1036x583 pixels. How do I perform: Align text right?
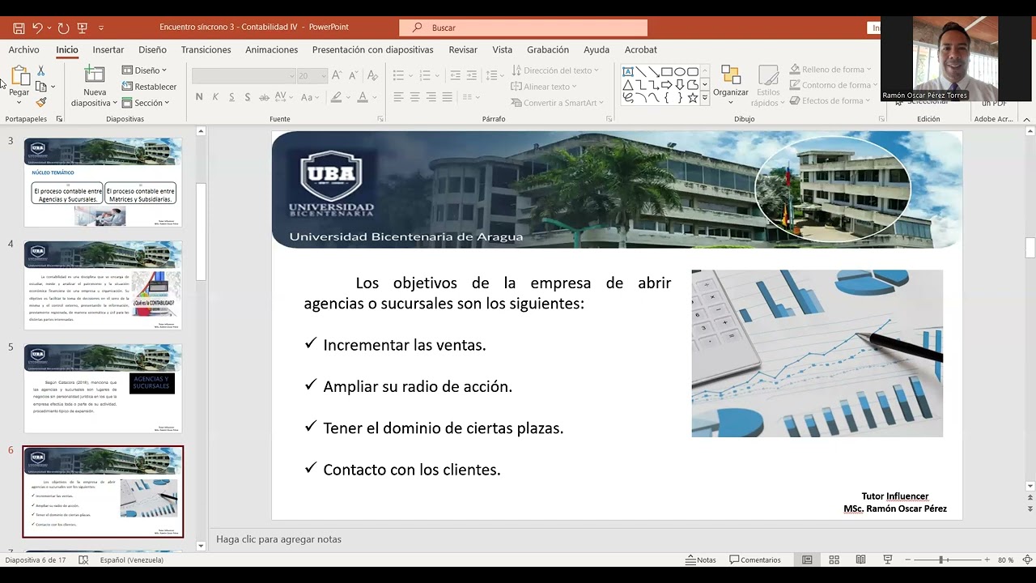click(431, 97)
